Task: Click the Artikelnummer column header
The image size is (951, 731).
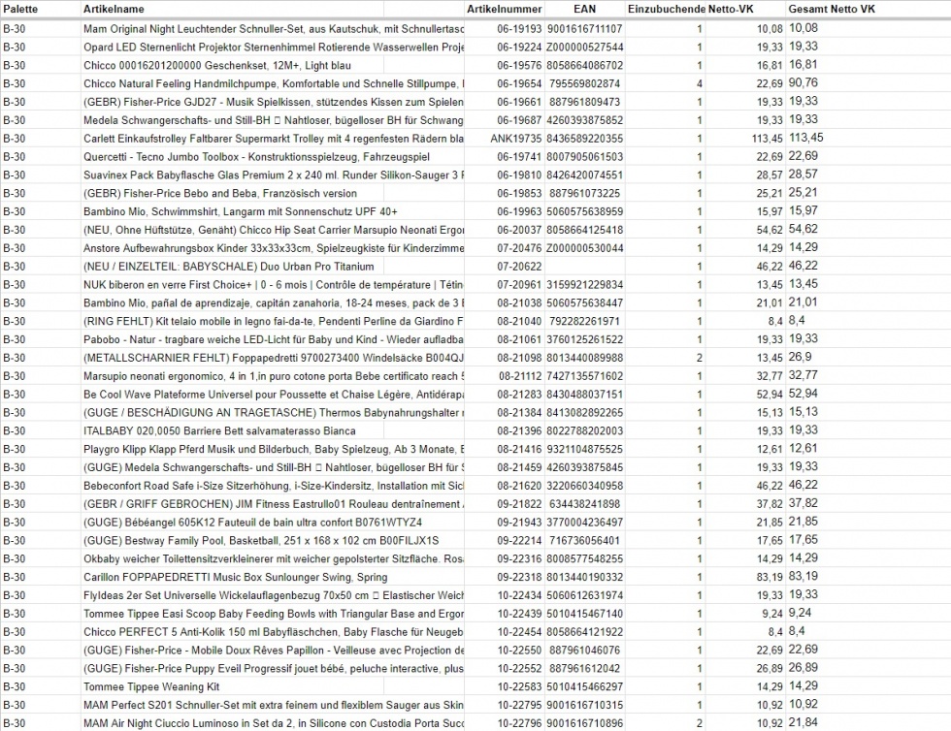Action: point(504,9)
